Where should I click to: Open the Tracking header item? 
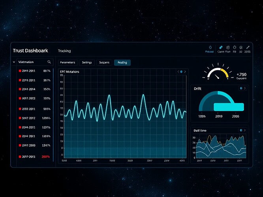pyautogui.click(x=64, y=51)
